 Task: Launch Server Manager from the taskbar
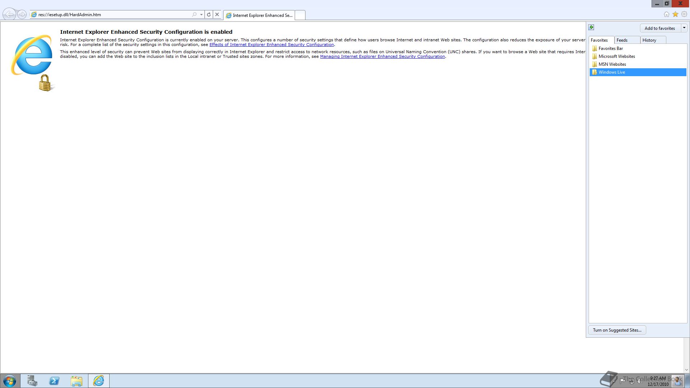[x=32, y=381]
